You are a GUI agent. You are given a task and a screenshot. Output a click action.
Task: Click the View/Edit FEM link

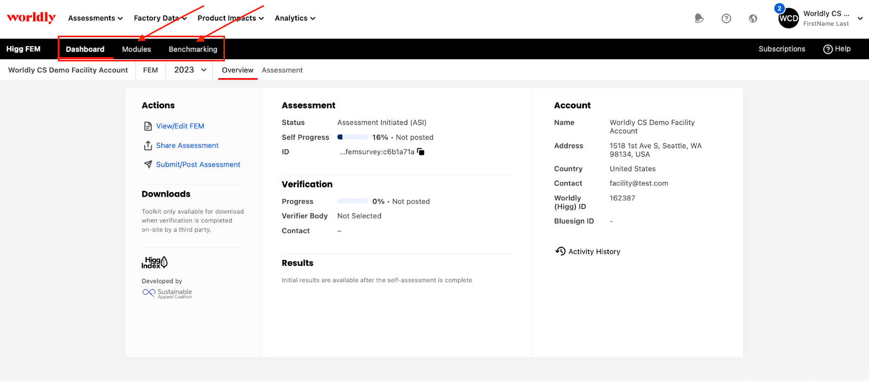[180, 126]
